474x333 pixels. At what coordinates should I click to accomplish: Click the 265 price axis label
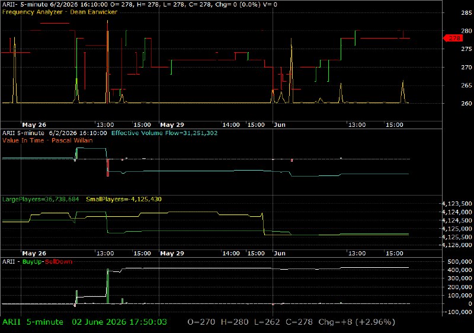tap(466, 85)
